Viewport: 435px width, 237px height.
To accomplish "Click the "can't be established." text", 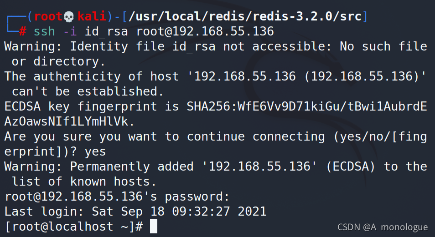I will tap(88, 91).
